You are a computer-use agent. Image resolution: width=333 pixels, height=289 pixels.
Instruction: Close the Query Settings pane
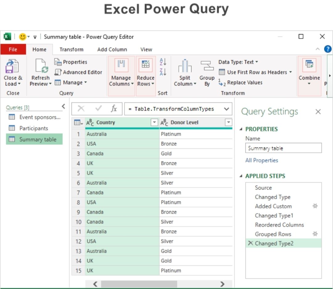point(318,112)
